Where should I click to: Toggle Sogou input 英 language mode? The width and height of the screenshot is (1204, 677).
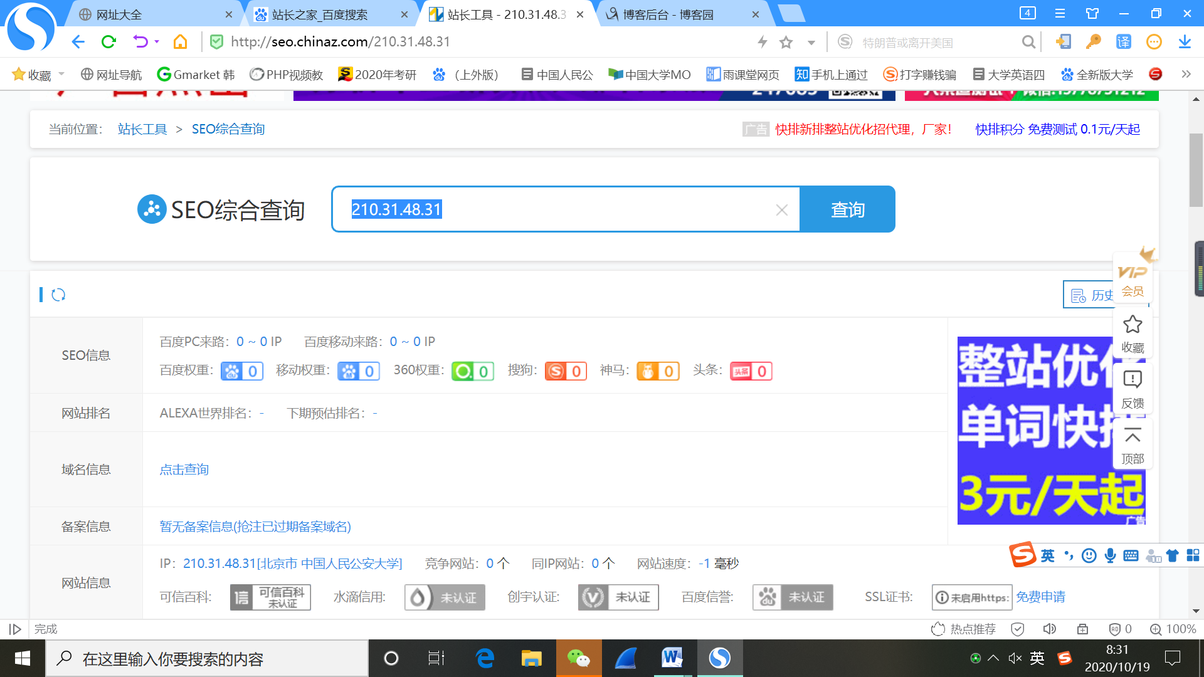[x=1047, y=556]
